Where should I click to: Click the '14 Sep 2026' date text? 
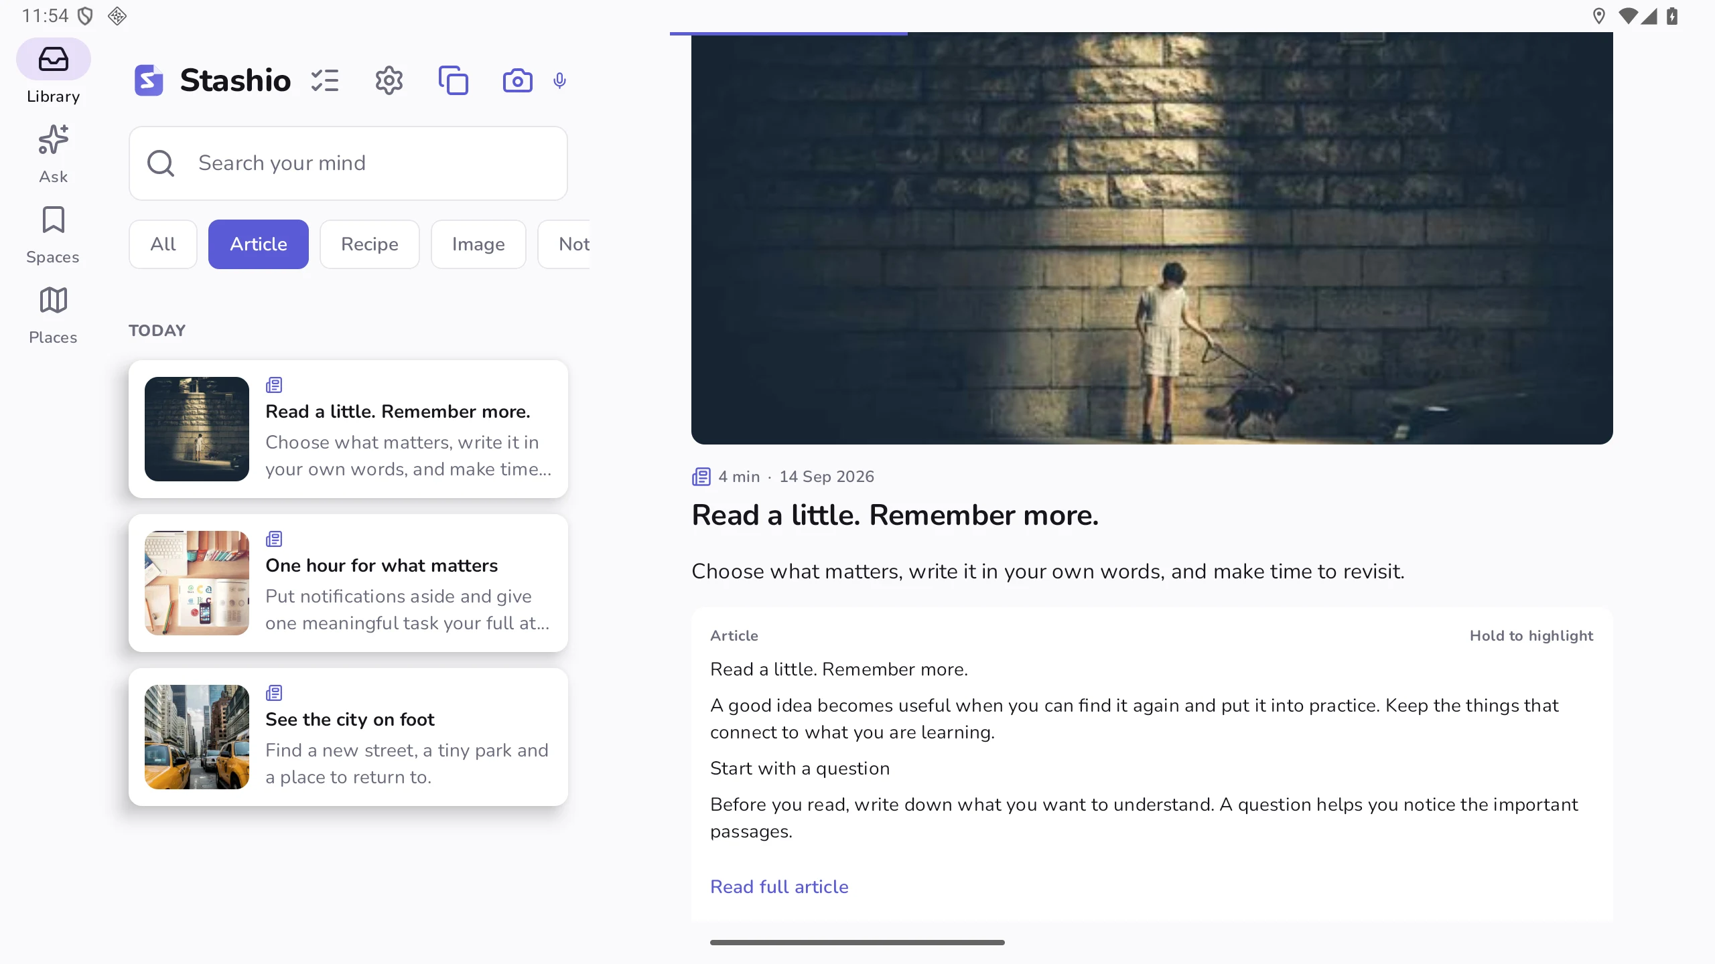(827, 477)
